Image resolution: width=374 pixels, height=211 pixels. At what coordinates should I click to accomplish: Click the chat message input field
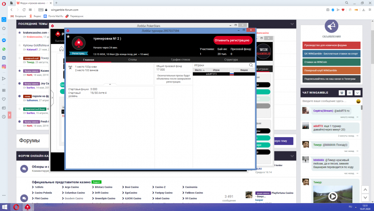pyautogui.click(x=328, y=101)
